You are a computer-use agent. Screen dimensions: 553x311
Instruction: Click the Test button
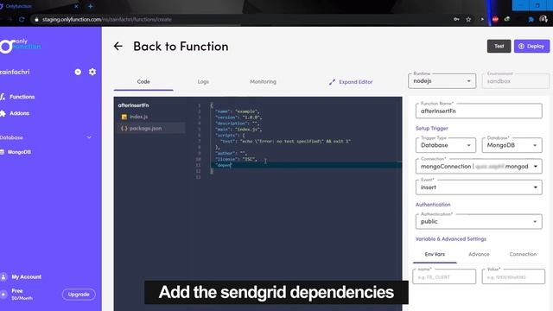tap(499, 46)
